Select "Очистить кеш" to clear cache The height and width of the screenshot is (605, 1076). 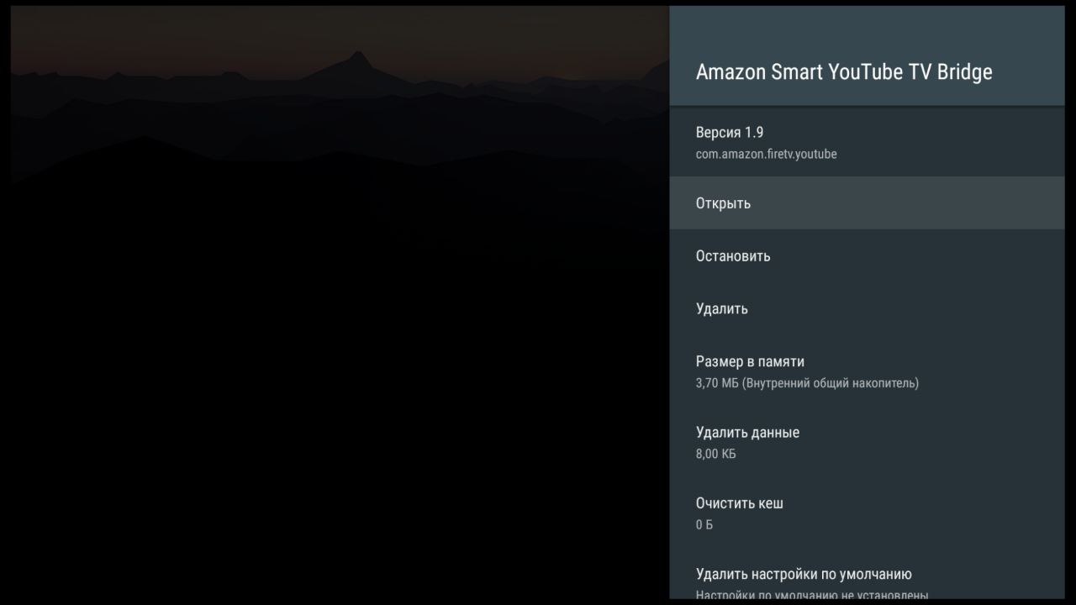coord(739,503)
